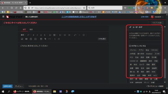The height and width of the screenshot is (94, 168).
Task: Switch to the 本文 tab
Action: point(24,30)
